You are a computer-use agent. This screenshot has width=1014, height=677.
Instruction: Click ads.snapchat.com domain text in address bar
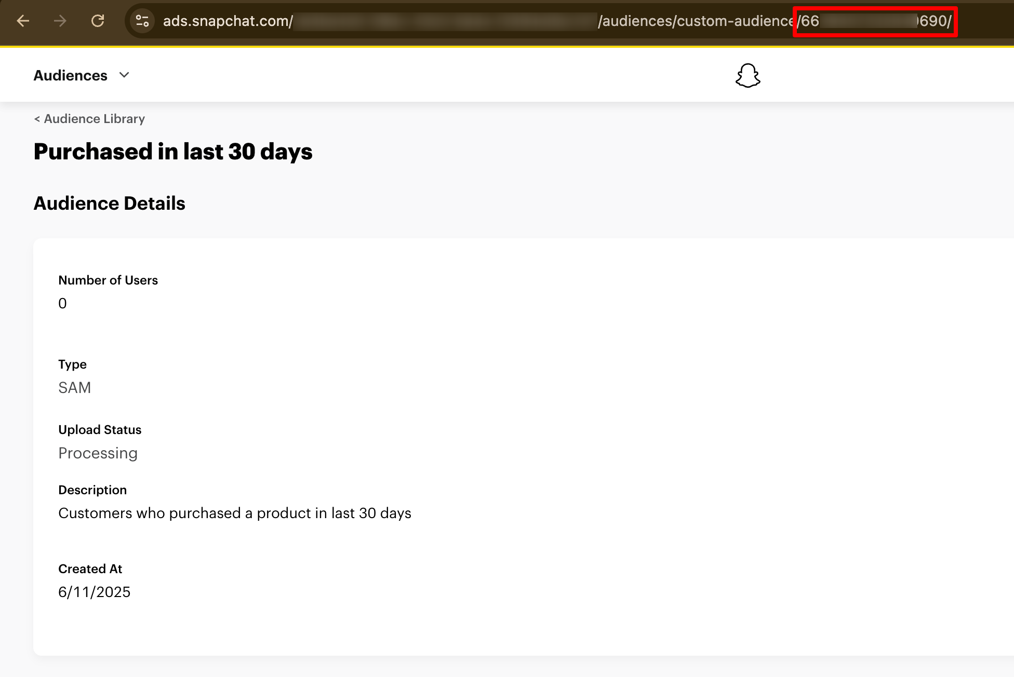226,22
